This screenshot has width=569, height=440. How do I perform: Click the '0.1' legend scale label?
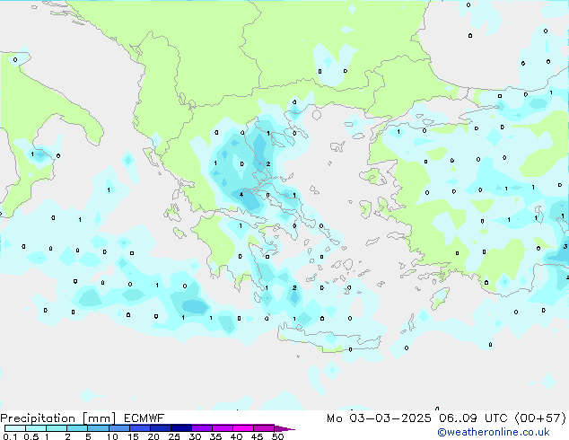coord(10,436)
